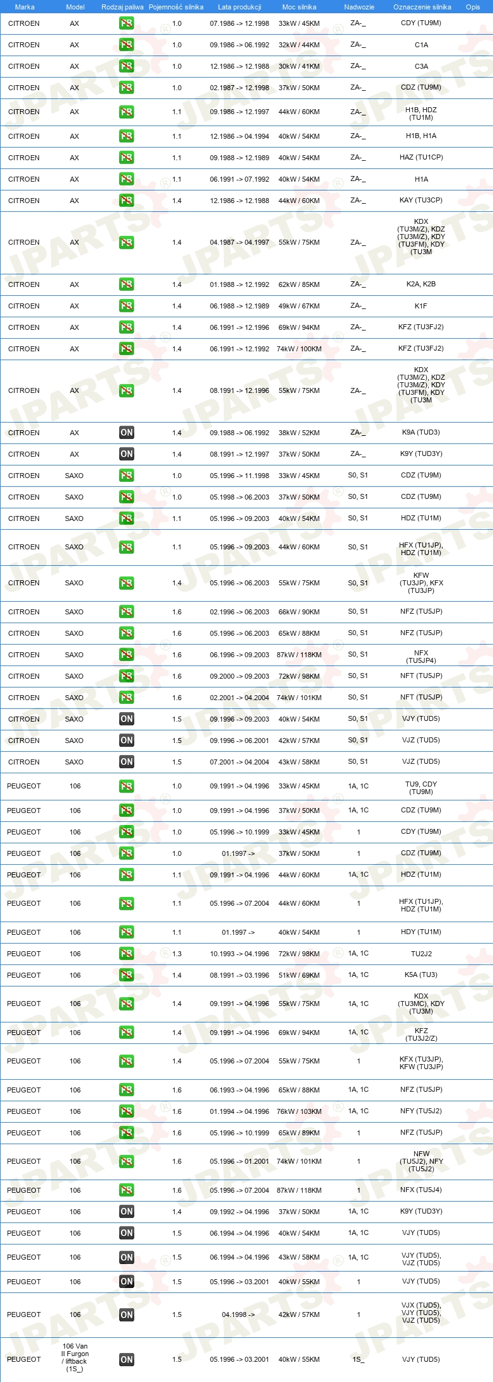Click the Marka column header
Screen dimensions: 493x1382
tap(25, 7)
